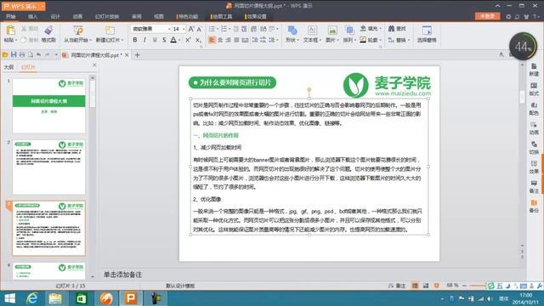Click the font color A icon
This screenshot has width=544, height=306.
coord(173,40)
